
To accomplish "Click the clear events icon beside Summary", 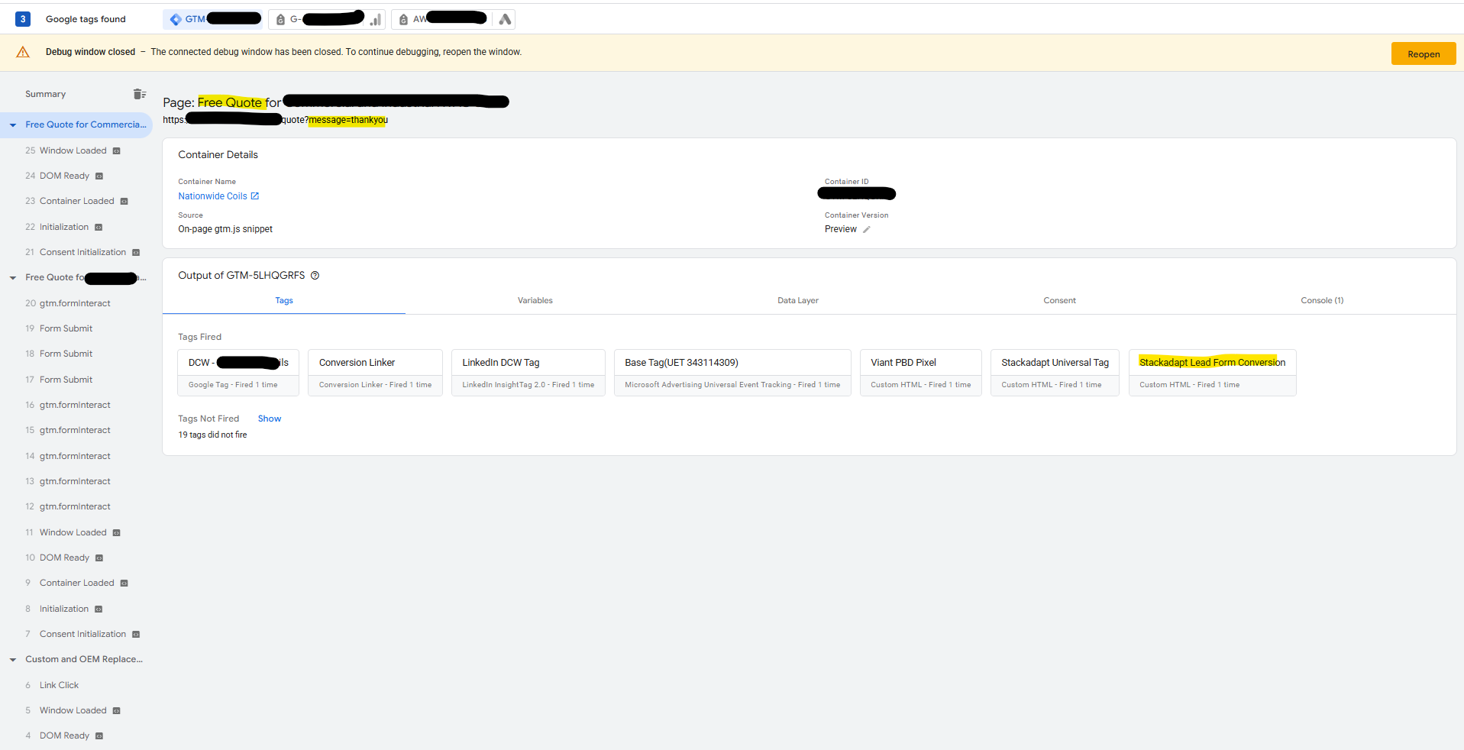I will click(139, 94).
